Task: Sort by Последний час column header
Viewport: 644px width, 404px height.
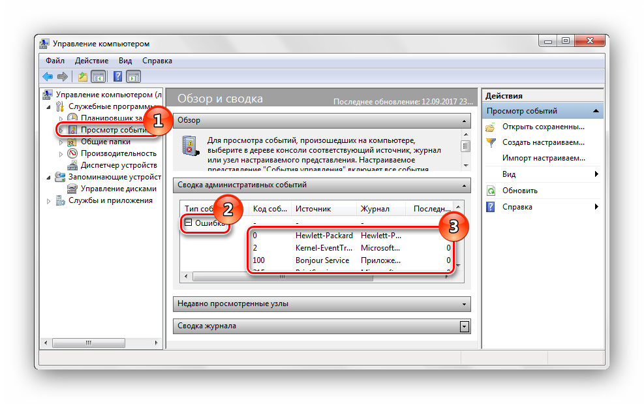Action: (429, 209)
